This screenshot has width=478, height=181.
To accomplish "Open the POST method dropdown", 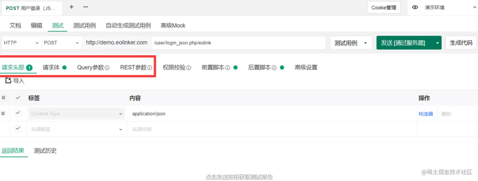I will 62,43.
